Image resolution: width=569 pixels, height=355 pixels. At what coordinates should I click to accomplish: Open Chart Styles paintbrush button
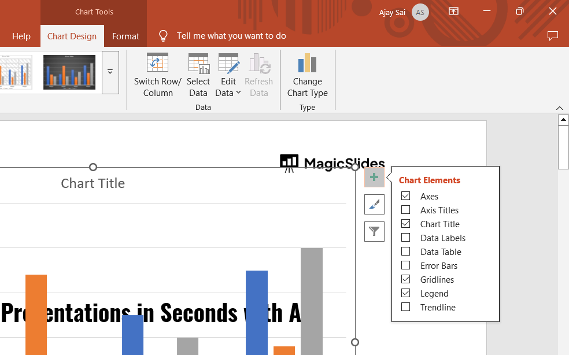(x=374, y=204)
